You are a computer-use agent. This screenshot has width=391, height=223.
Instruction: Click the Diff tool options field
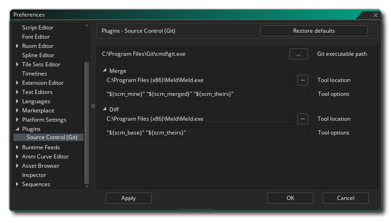206,133
